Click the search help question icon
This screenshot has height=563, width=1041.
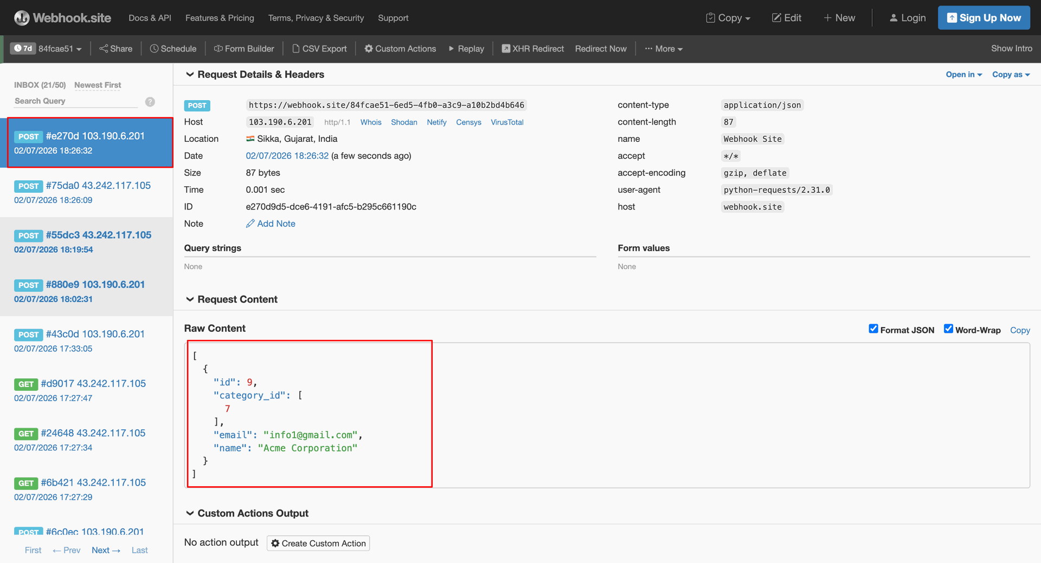tap(150, 102)
